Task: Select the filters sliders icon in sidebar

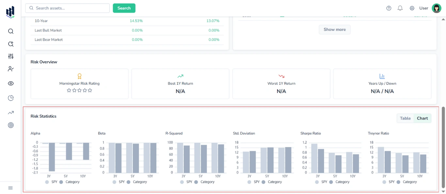Action: (10, 56)
